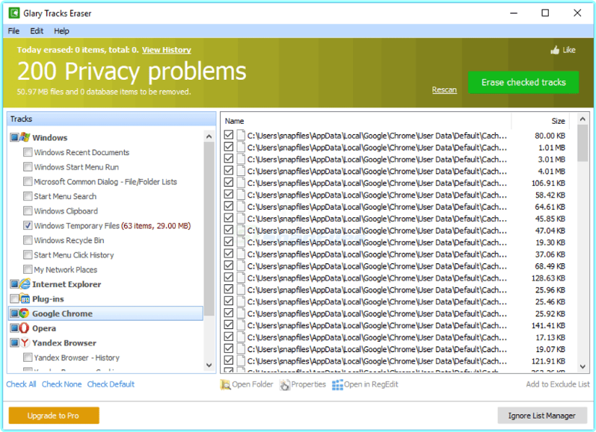Open the View History link

coord(166,50)
